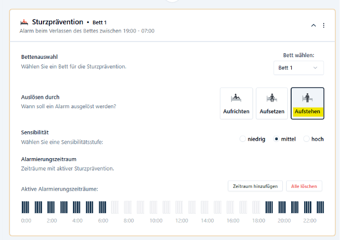Select the Aufrichten trigger option
Image resolution: width=340 pixels, height=240 pixels.
coord(236,103)
